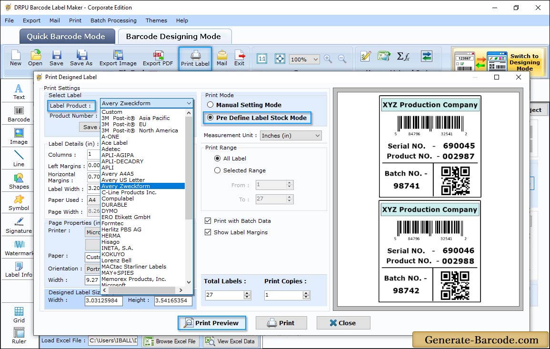This screenshot has height=349, width=550.
Task: Select the Shapes tool in sidebar
Action: (x=19, y=181)
